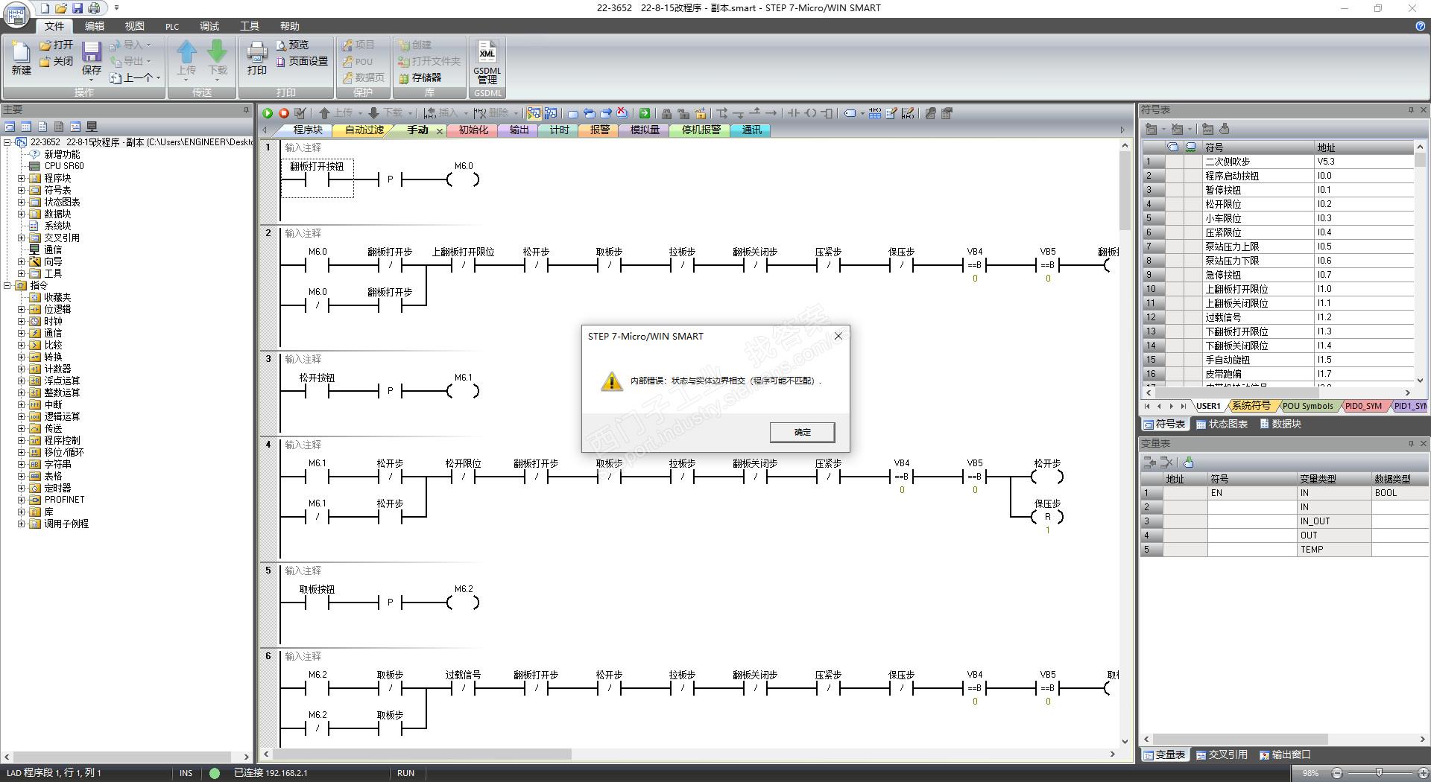Click the insert coil icon
This screenshot has width=1431, height=782.
[810, 113]
